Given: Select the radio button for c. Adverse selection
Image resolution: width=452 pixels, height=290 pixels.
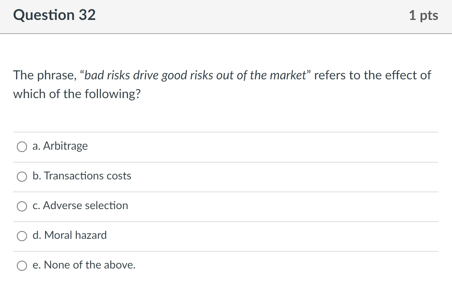Looking at the screenshot, I should click(x=22, y=206).
